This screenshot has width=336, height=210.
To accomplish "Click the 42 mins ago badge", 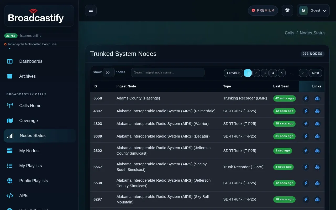I will (285, 98).
